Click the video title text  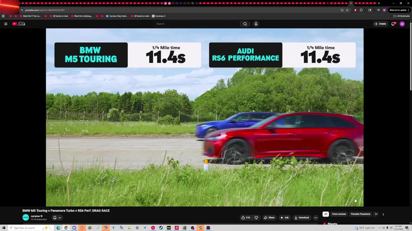coord(66,211)
